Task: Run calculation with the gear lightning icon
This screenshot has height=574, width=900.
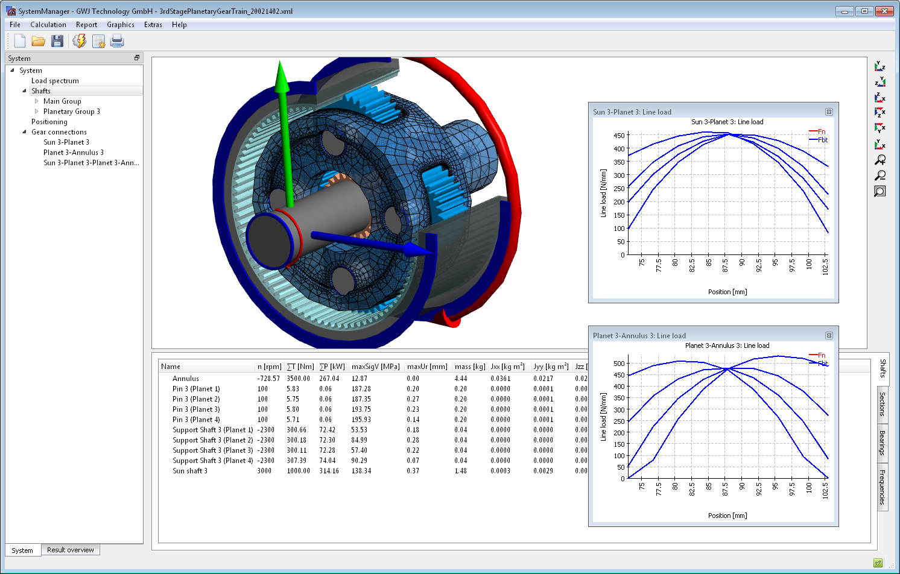Action: click(x=79, y=41)
